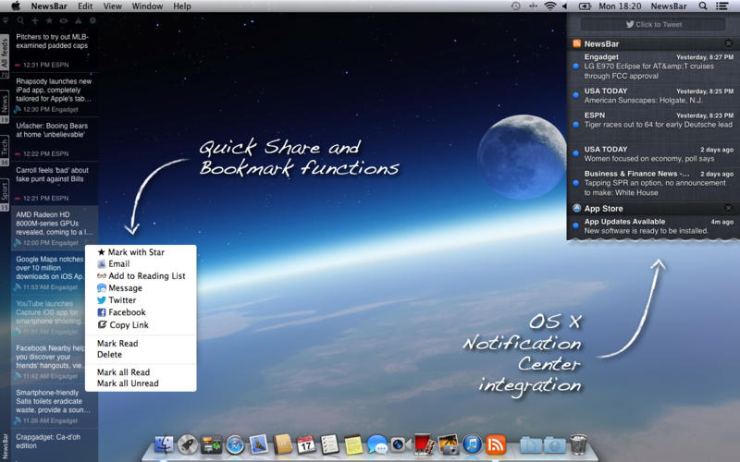Click the Wi-Fi menu bar icon

click(x=549, y=6)
